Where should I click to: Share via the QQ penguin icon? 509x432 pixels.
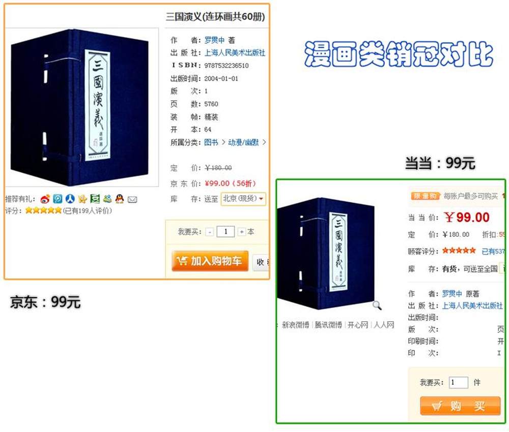[x=120, y=199]
